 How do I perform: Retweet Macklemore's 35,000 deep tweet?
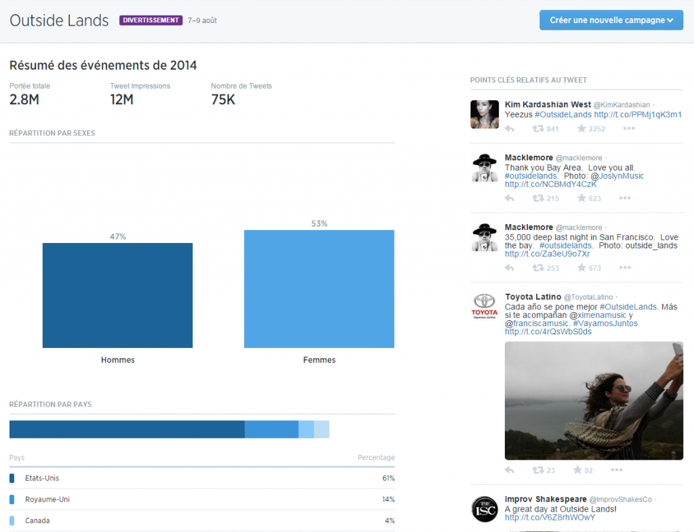[x=537, y=268]
